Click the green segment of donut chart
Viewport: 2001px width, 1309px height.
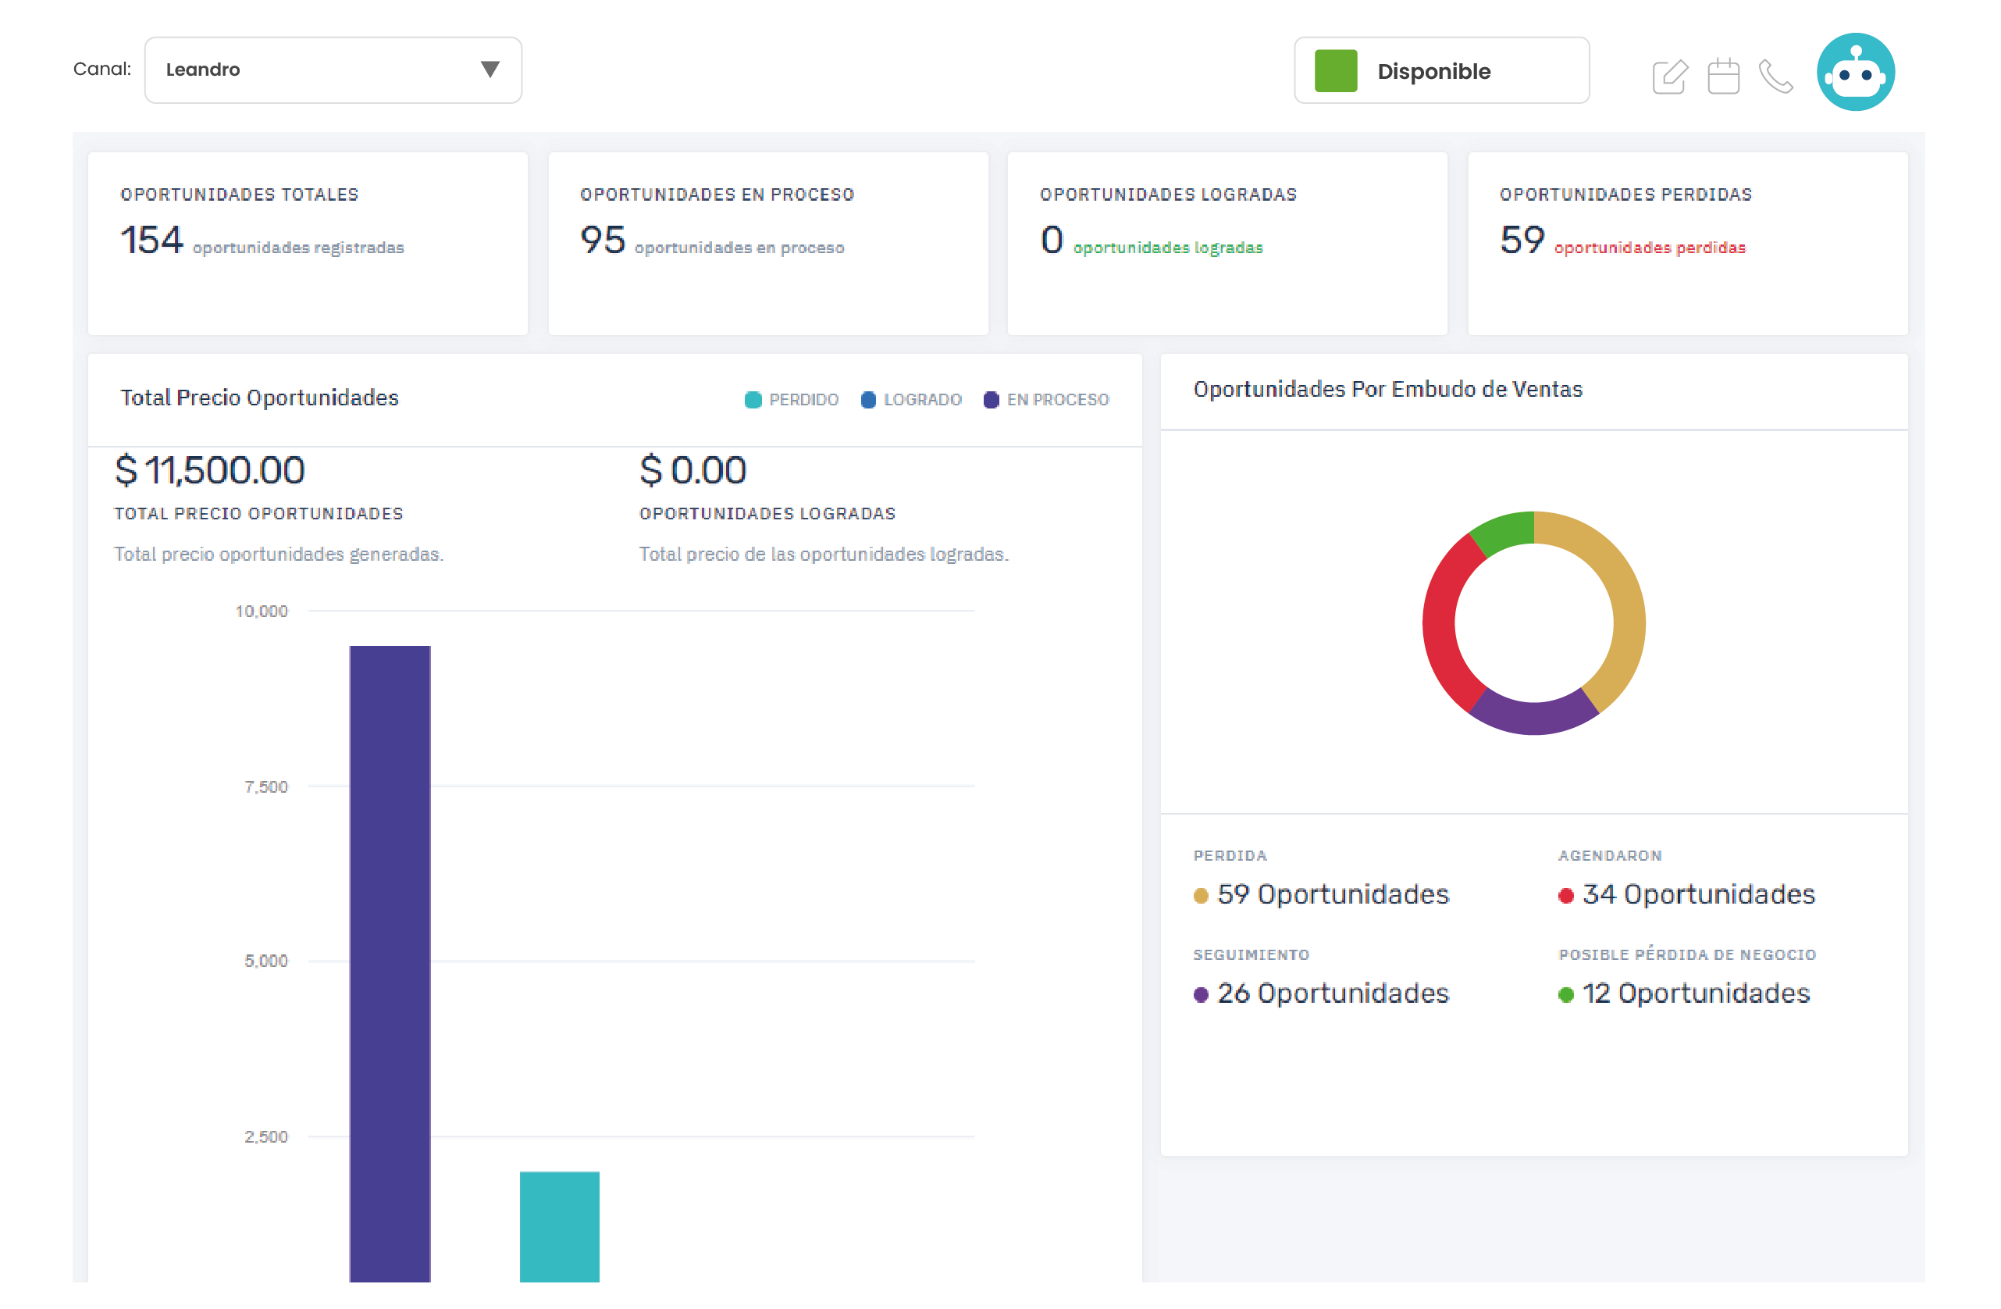click(x=1505, y=531)
